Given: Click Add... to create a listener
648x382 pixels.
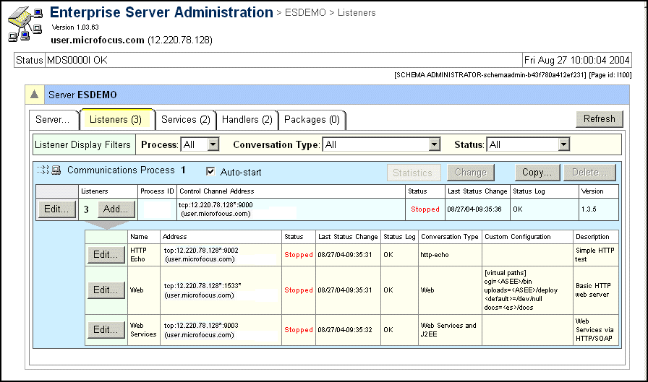Looking at the screenshot, I should pyautogui.click(x=116, y=209).
